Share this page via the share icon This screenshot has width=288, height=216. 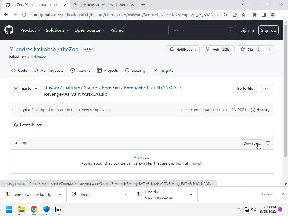point(235,15)
